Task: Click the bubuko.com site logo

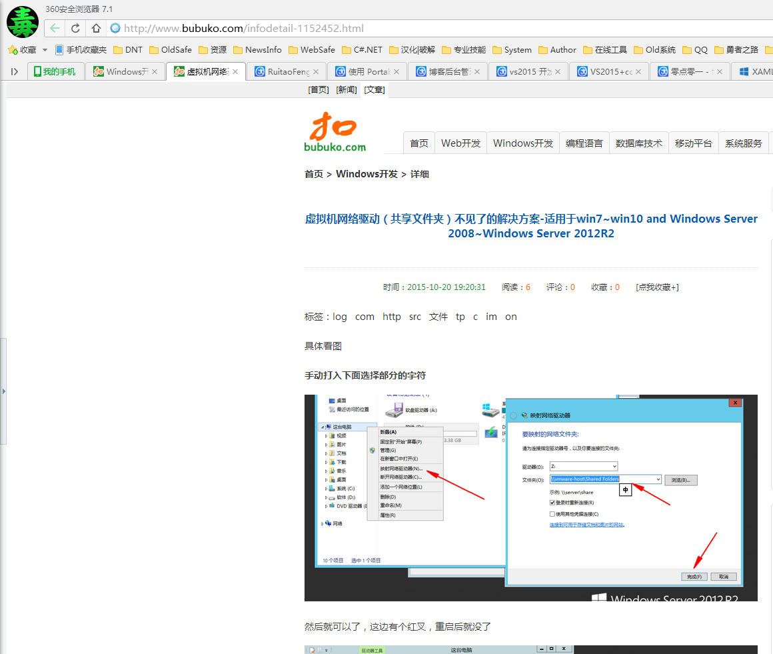Action: click(x=335, y=132)
